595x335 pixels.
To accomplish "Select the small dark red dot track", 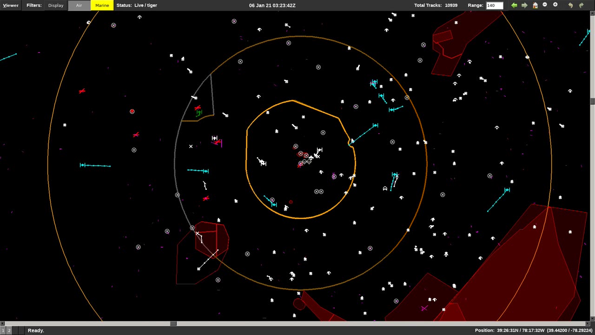I will click(291, 202).
